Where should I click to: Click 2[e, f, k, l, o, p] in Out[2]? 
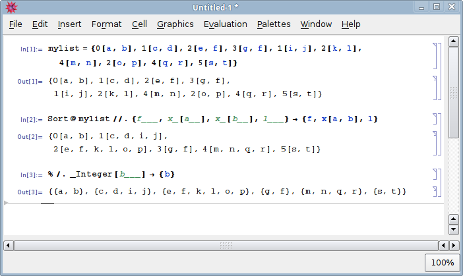point(100,150)
